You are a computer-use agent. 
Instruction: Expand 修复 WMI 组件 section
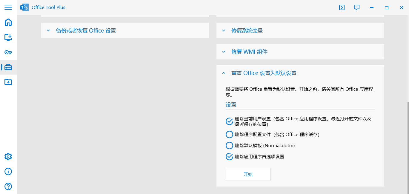click(x=300, y=52)
